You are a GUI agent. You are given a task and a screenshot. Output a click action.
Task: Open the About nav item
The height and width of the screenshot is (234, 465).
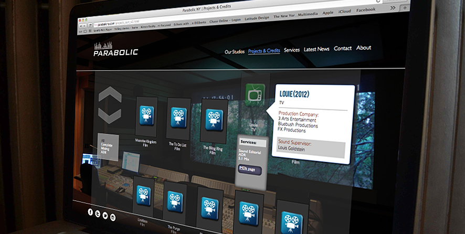[364, 48]
